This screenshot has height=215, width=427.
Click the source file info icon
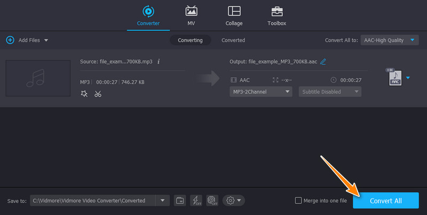pyautogui.click(x=159, y=61)
